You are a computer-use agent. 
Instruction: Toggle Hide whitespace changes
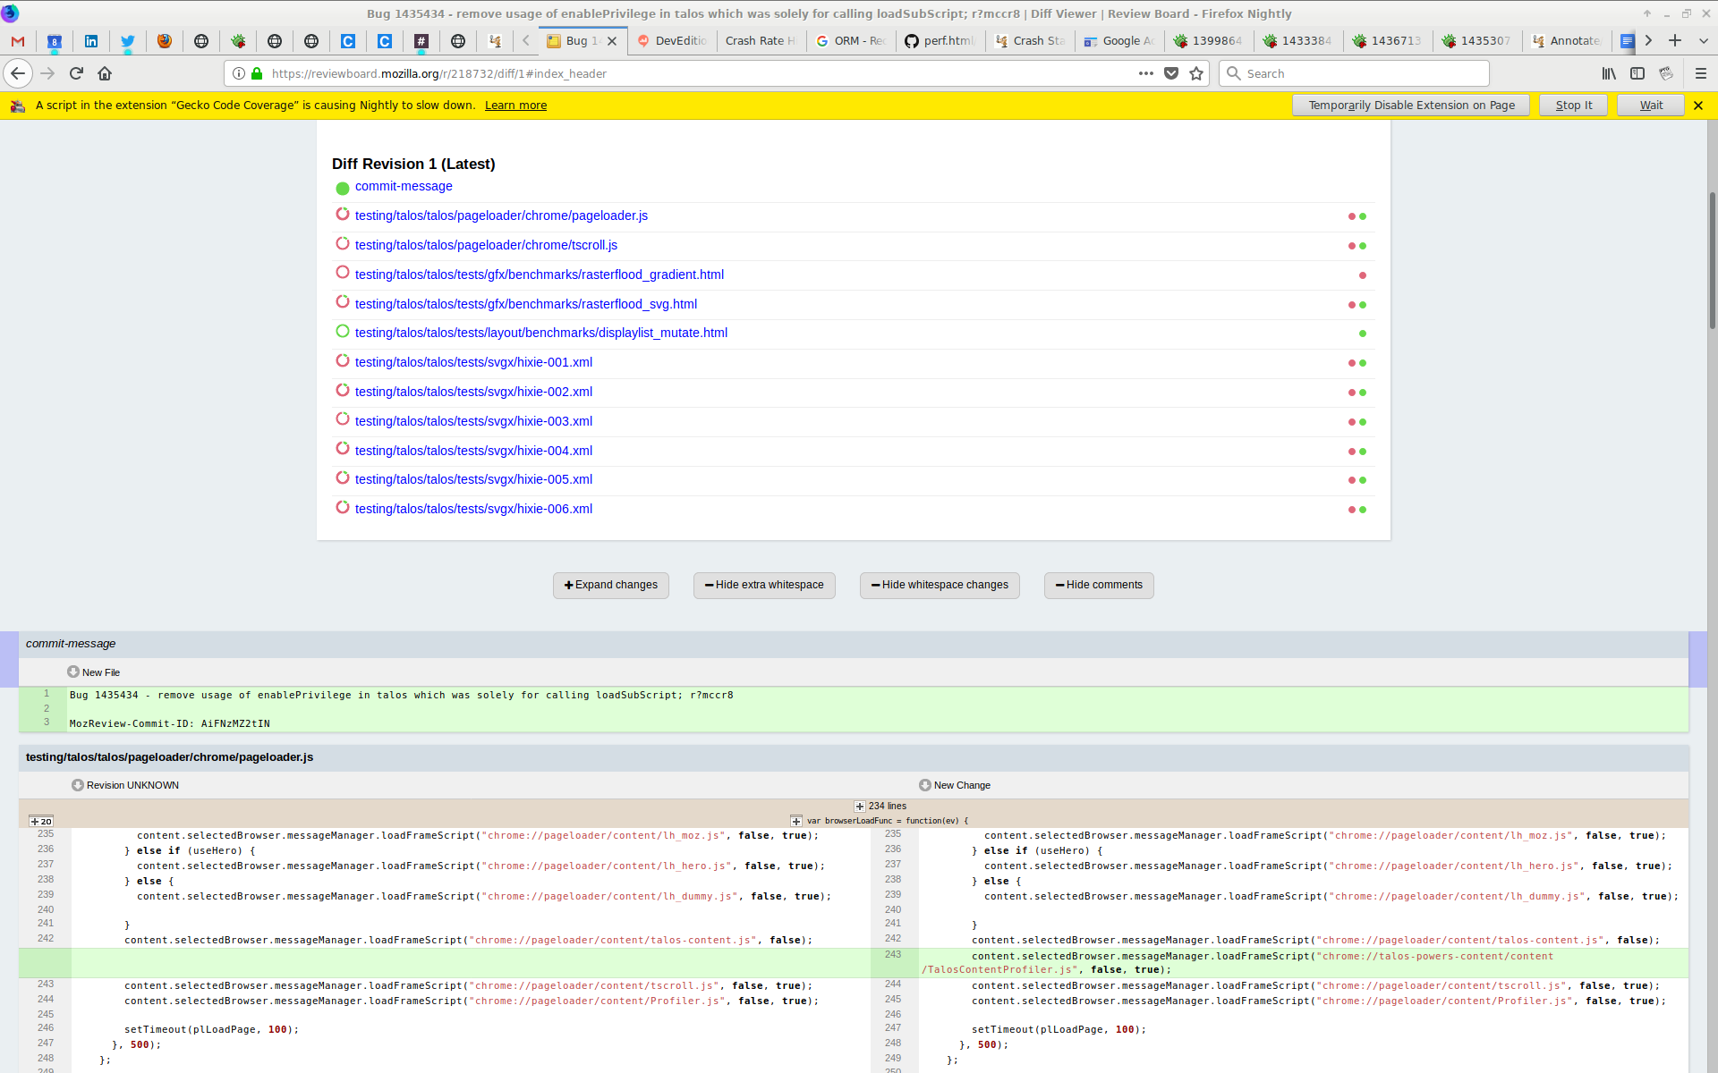[940, 585]
